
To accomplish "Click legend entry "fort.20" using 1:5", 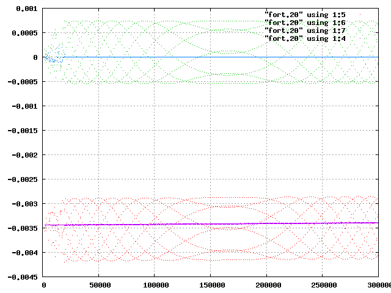I will point(305,15).
